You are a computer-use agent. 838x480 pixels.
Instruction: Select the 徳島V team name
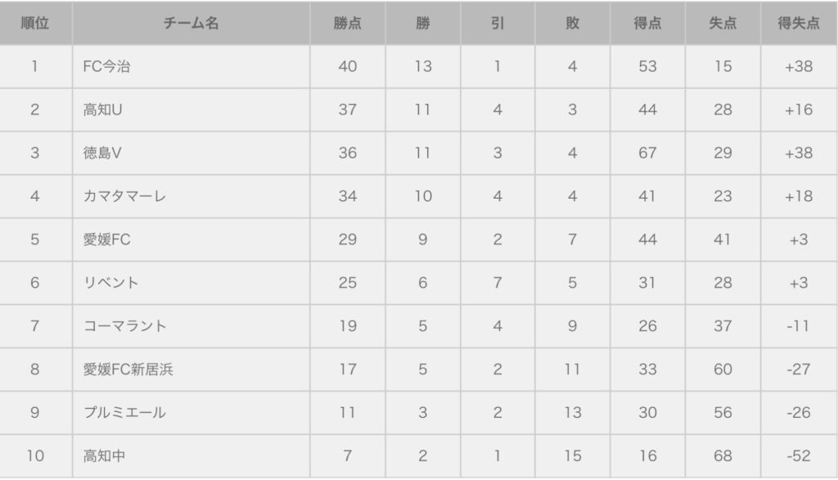pyautogui.click(x=102, y=153)
